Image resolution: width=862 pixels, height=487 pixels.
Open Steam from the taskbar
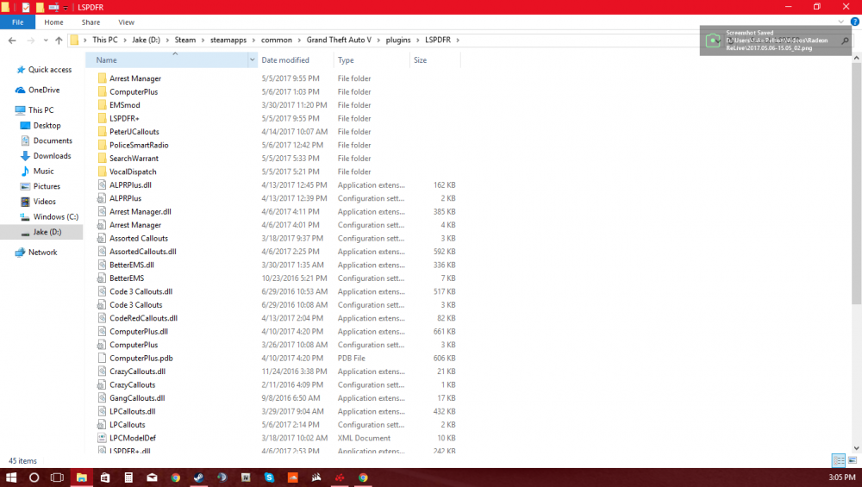tap(199, 478)
